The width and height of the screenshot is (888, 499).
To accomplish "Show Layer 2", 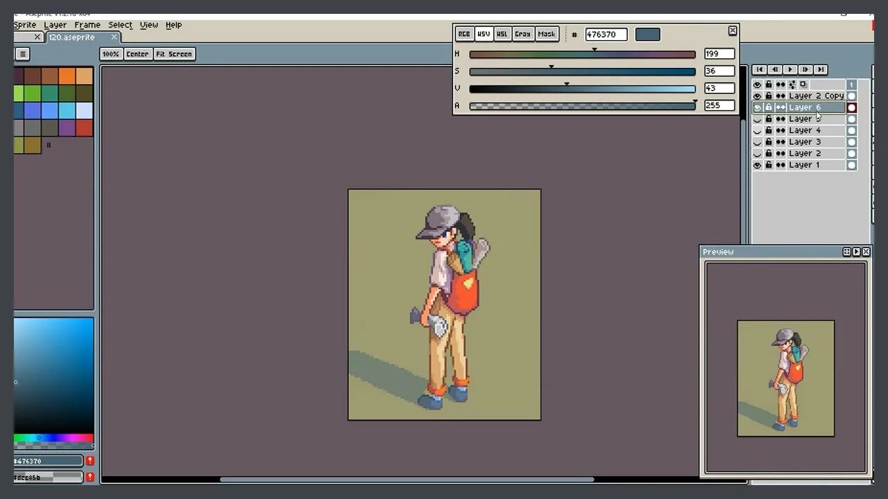I will click(758, 153).
